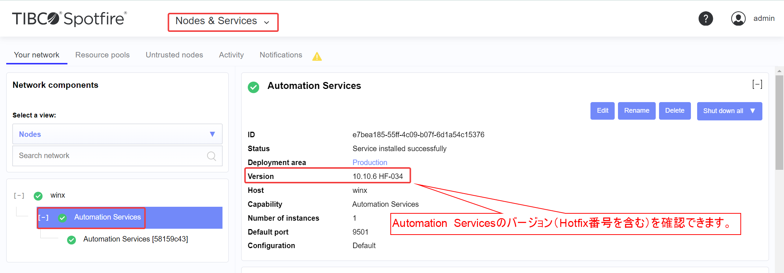Viewport: 784px width, 273px height.
Task: Click green check beside Automation Services [58159c43]
Action: click(71, 240)
